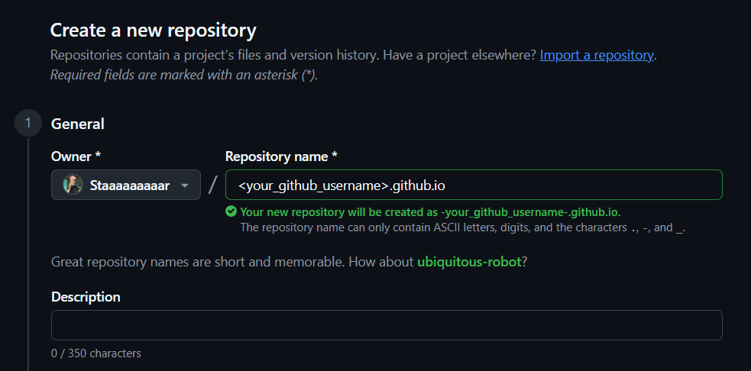The image size is (751, 371).
Task: Open the Owner dropdown showing Staaaaaaaaar
Action: pos(126,185)
